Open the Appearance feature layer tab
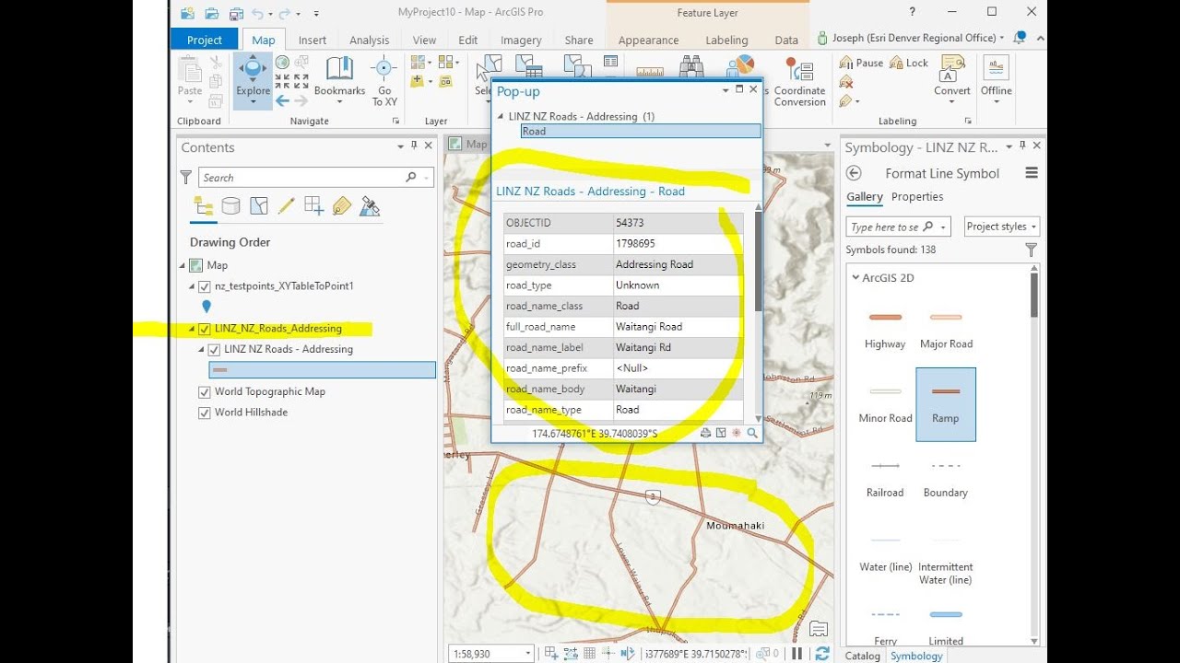Screen dimensions: 1180x663 coord(648,40)
